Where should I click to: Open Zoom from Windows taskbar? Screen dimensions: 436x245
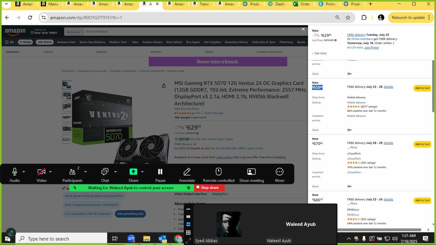[x=131, y=239]
